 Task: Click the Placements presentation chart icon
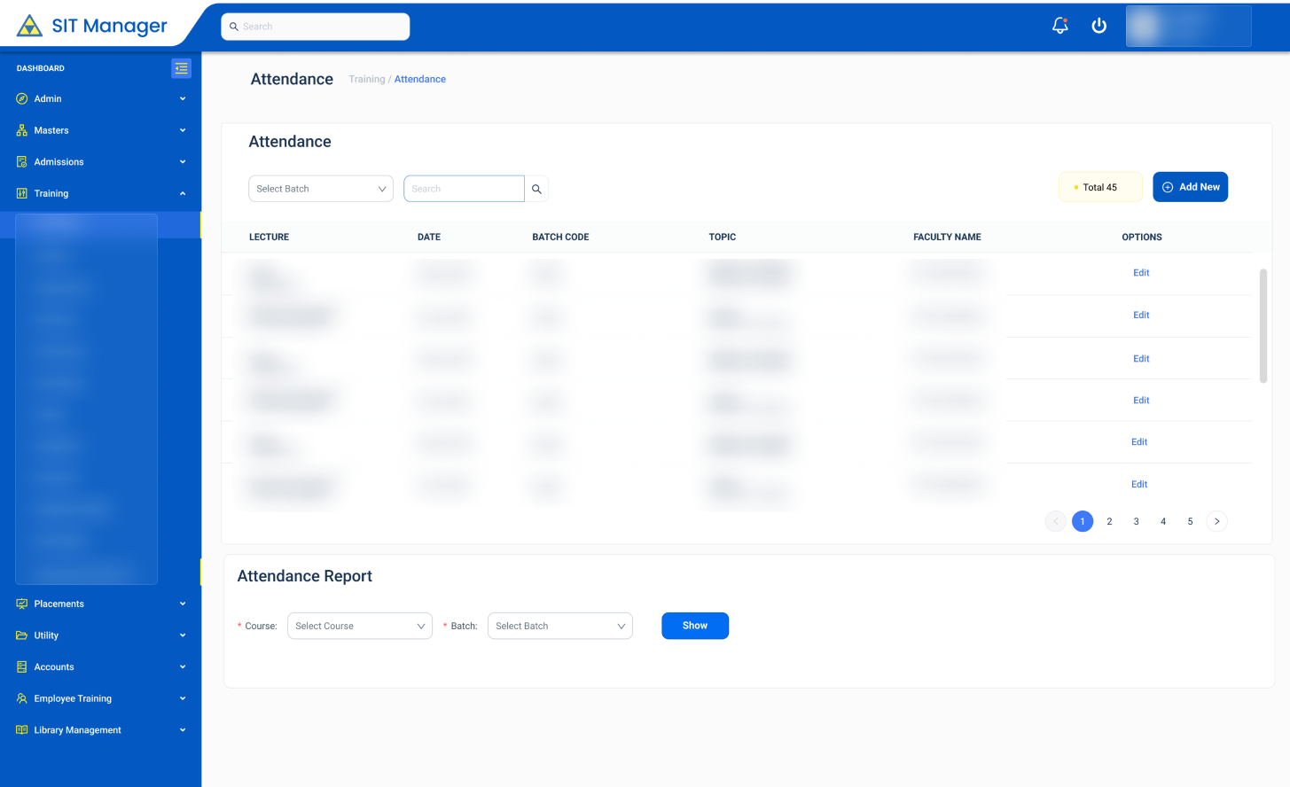coord(22,604)
